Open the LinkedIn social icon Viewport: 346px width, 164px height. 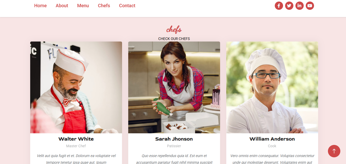point(300,6)
